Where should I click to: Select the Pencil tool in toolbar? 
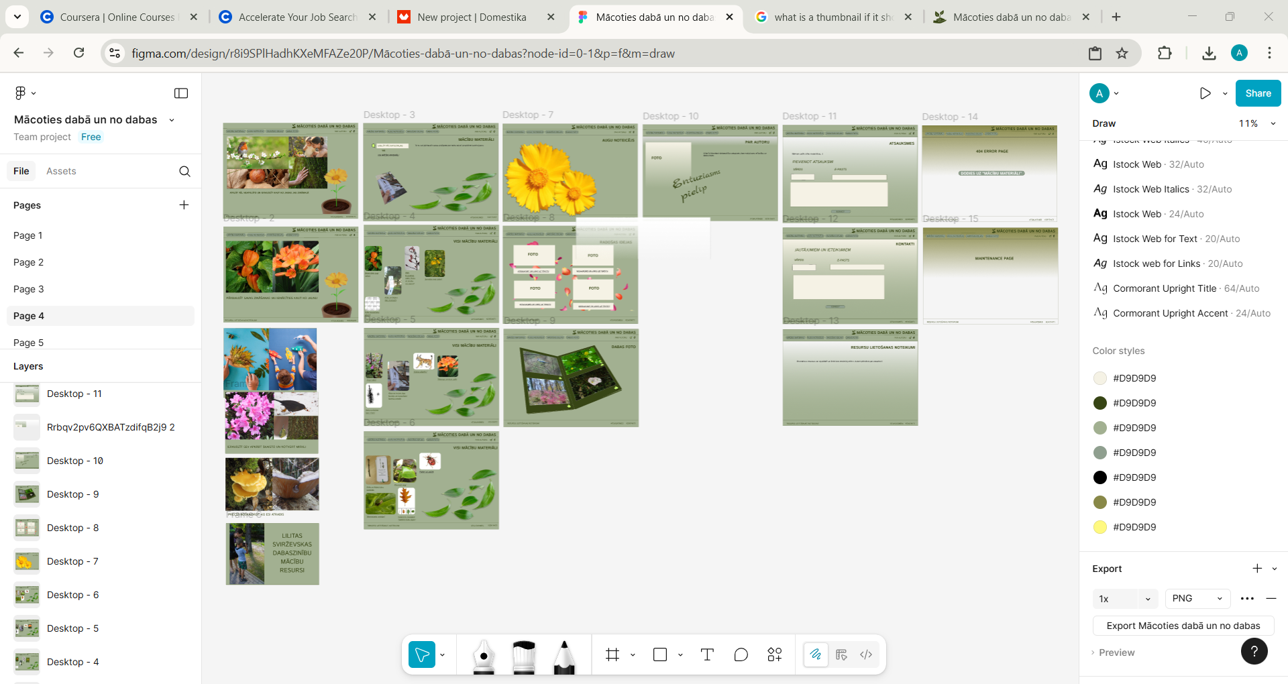point(564,654)
